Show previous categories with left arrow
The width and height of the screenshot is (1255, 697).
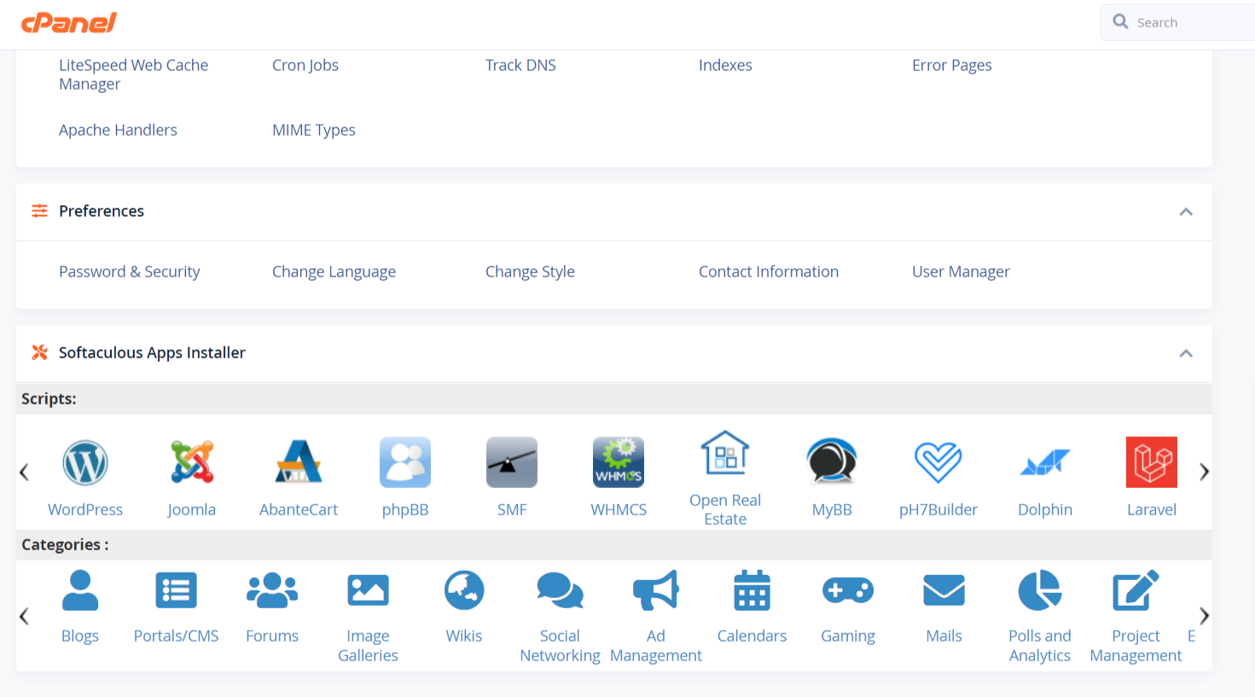coord(24,616)
